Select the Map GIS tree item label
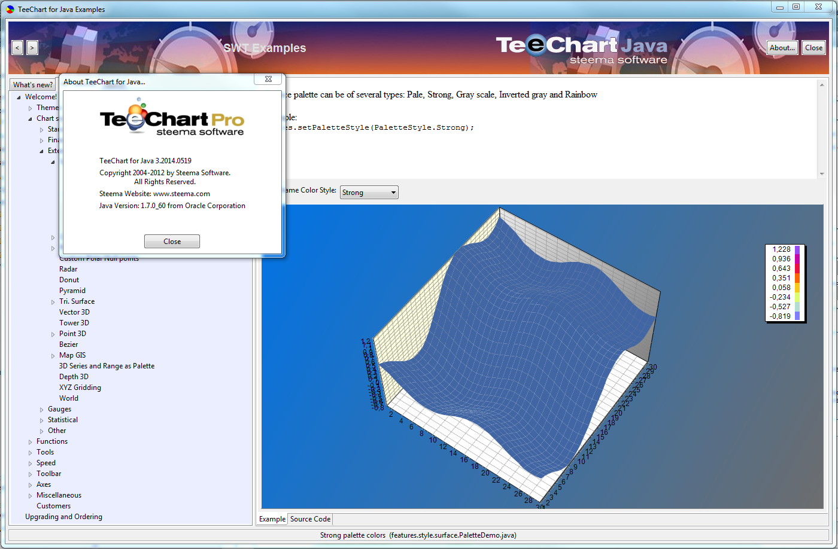 [72, 355]
